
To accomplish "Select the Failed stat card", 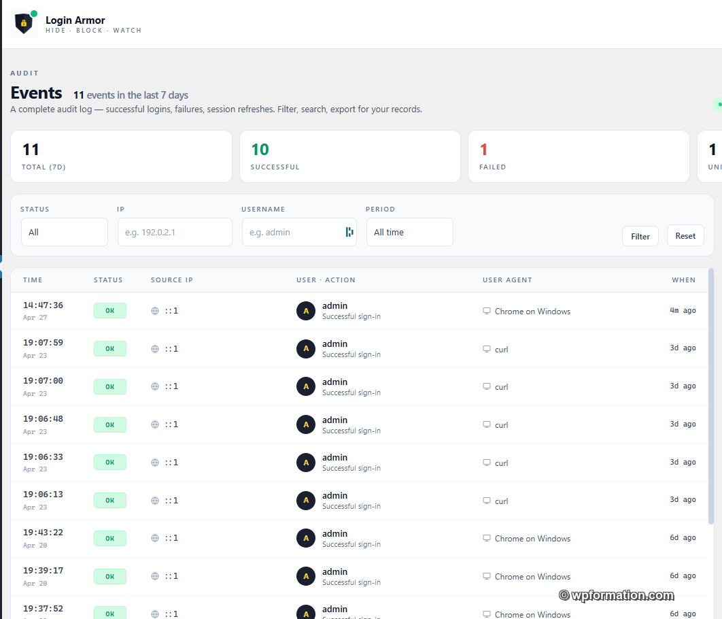I will point(579,156).
